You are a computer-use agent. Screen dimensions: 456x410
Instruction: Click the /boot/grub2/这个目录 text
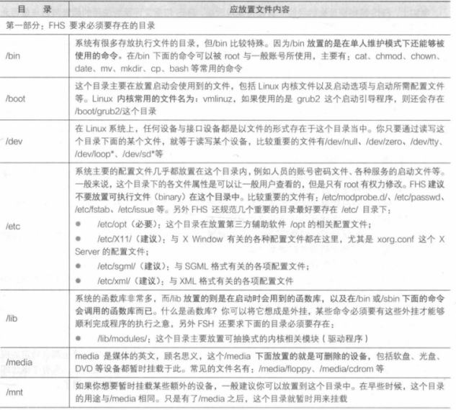tap(116, 111)
